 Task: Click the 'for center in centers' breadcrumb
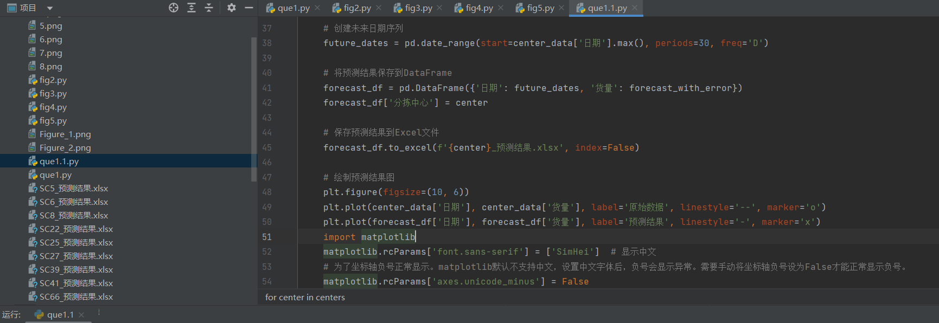(305, 298)
